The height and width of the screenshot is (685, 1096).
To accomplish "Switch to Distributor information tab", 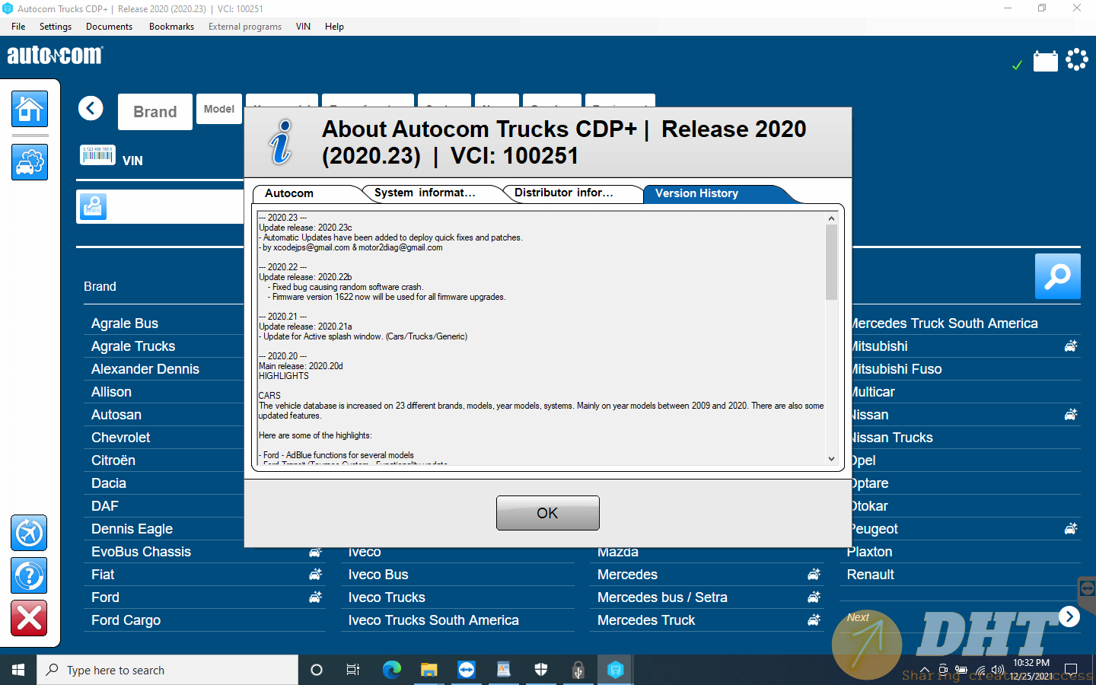I will click(x=563, y=193).
